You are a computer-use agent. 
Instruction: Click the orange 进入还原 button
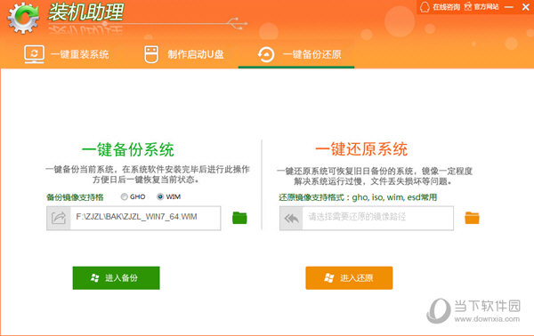click(349, 278)
